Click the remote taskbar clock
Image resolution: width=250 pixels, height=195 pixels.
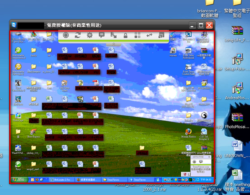[x=206, y=180]
